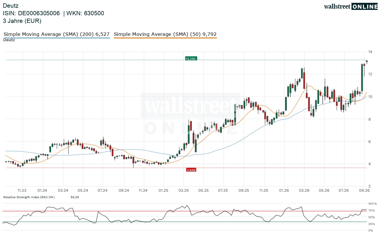This screenshot has height=238, width=381.
Task: Click the small bold Deutz label under the legend
Action: pyautogui.click(x=9, y=40)
